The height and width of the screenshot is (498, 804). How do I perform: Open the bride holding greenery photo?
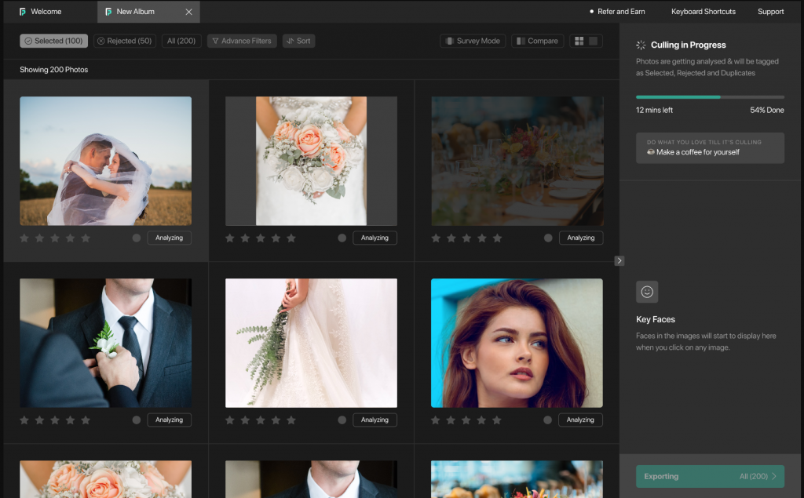311,343
